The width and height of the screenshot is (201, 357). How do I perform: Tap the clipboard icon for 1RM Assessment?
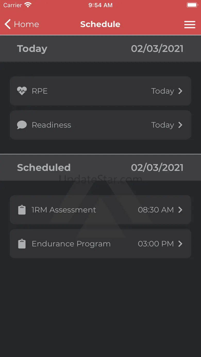(x=22, y=210)
